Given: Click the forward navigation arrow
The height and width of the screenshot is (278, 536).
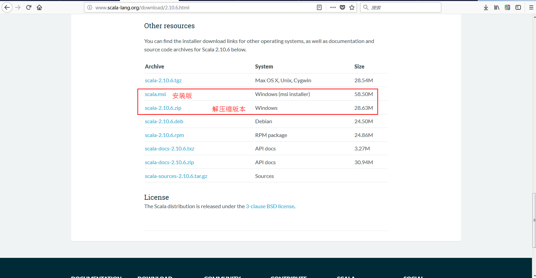Looking at the screenshot, I should point(18,7).
